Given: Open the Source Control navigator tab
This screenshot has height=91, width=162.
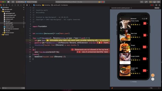Looking at the screenshot, I should pos(4,5).
